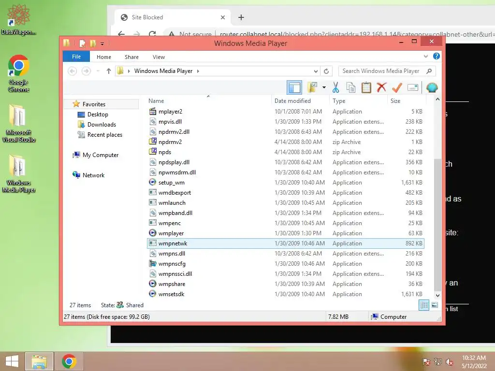Select the npdrmv2 zip archive
Screen dimensions: 495x371
[286, 142]
